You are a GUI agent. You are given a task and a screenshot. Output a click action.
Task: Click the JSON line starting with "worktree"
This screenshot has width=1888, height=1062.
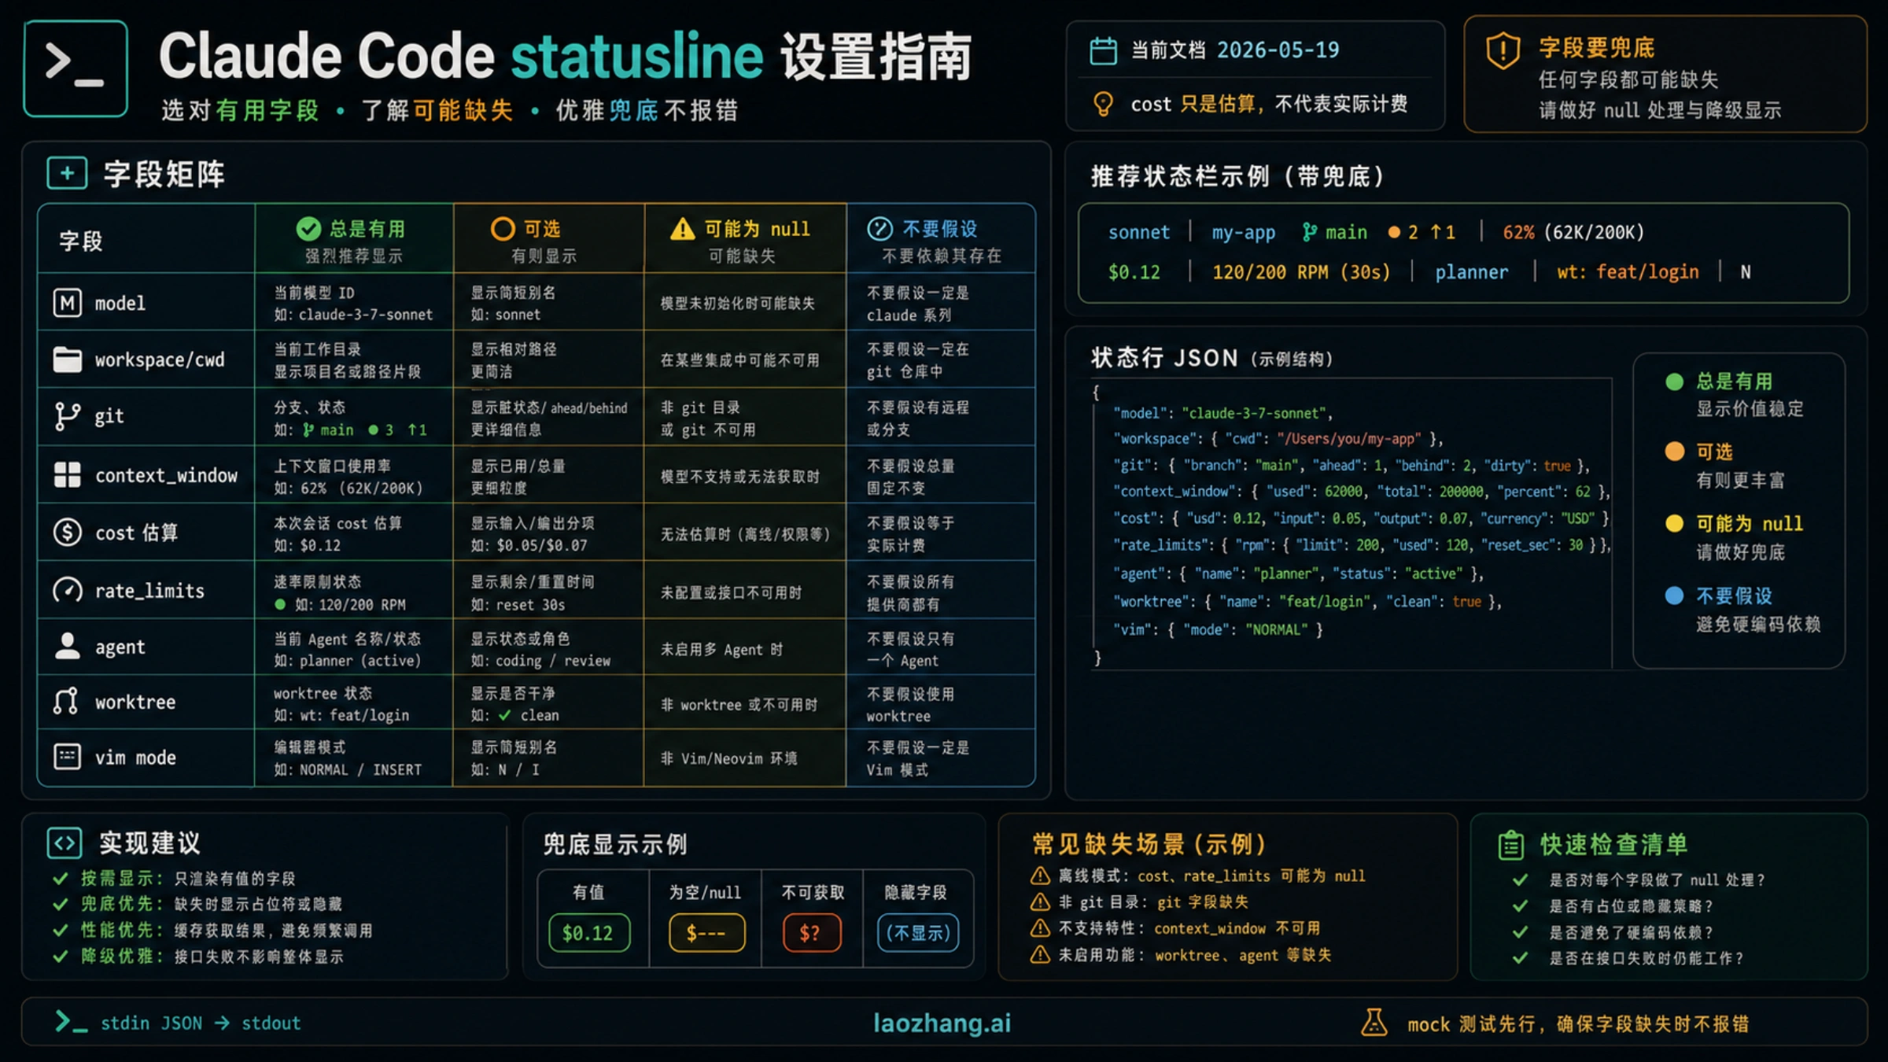point(1307,602)
